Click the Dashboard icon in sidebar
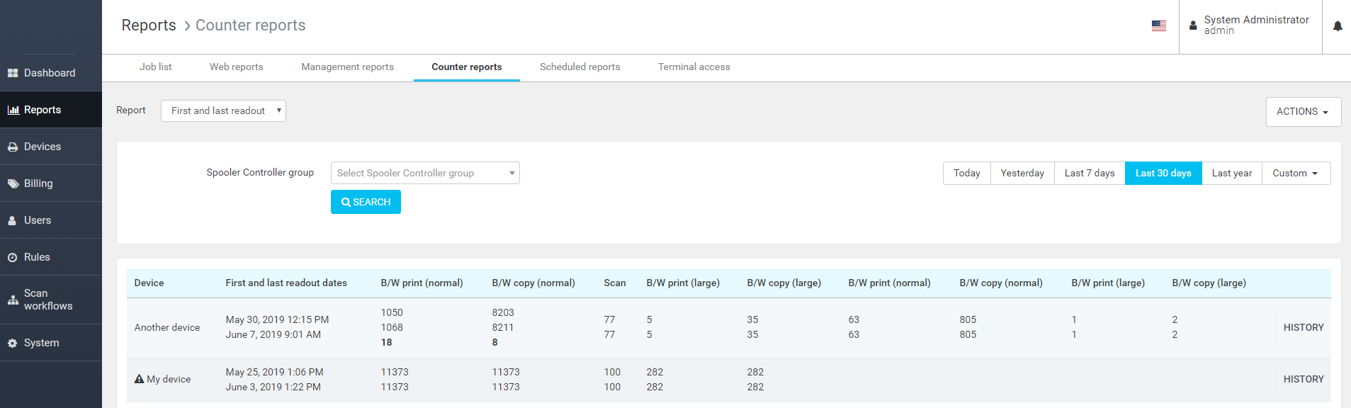The width and height of the screenshot is (1351, 408). [13, 73]
